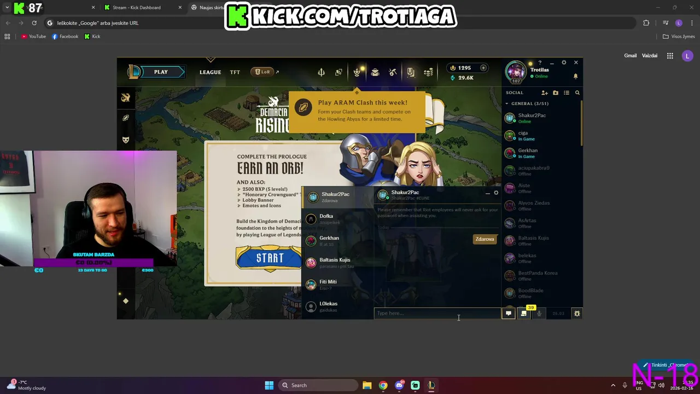Open the Store banner icon
Viewport: 700px width, 394px height.
(411, 72)
